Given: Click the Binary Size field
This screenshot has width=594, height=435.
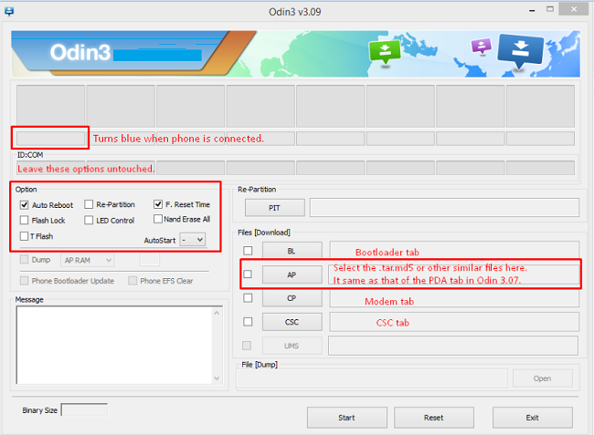Looking at the screenshot, I should [84, 410].
